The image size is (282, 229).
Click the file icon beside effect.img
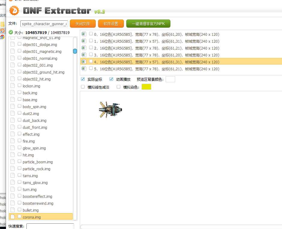tap(13, 134)
